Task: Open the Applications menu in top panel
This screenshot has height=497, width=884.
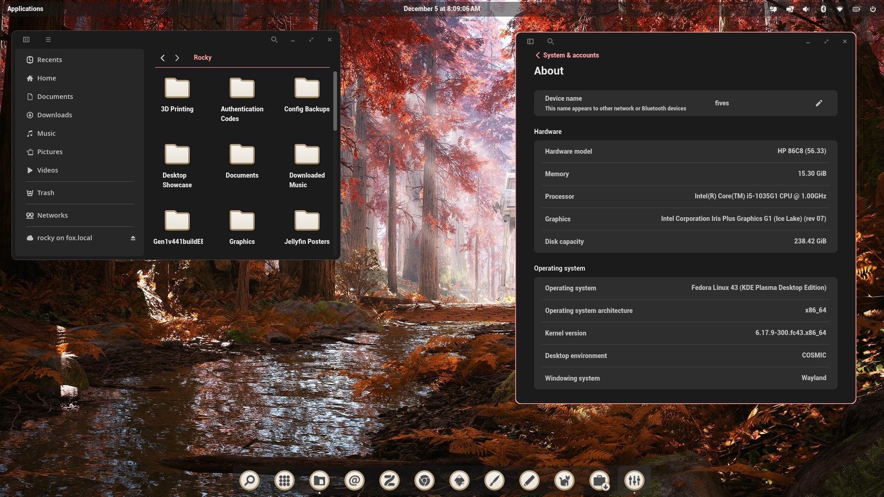Action: click(x=25, y=9)
